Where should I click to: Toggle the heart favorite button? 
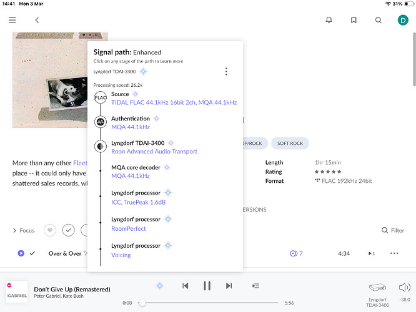pyautogui.click(x=50, y=230)
